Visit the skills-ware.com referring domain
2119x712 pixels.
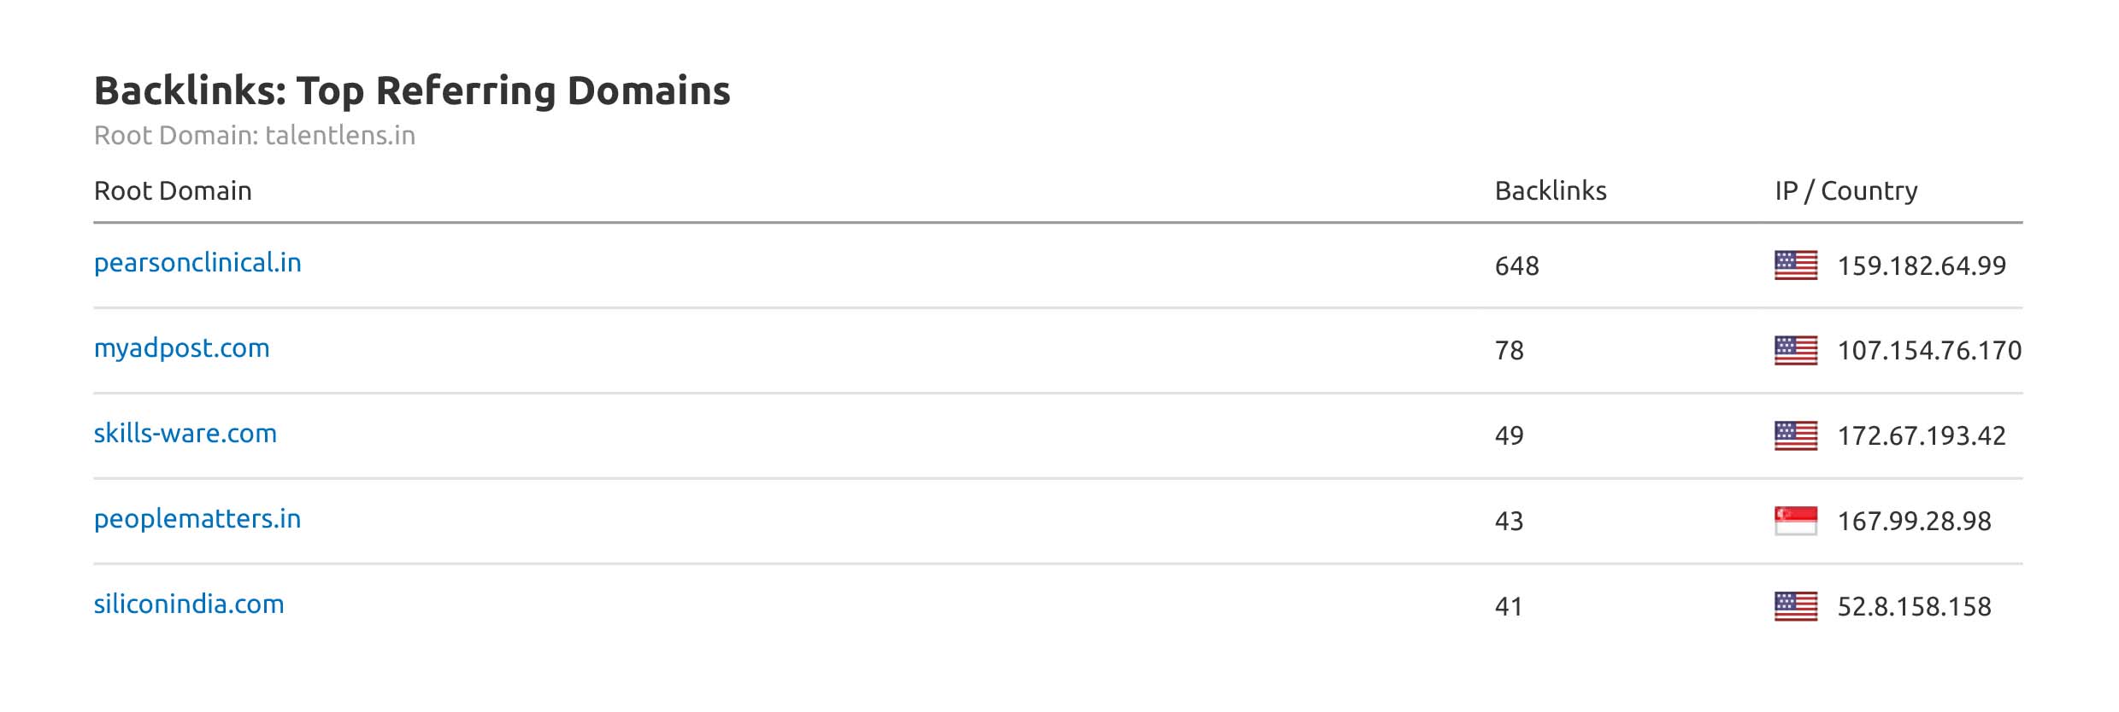(x=185, y=434)
